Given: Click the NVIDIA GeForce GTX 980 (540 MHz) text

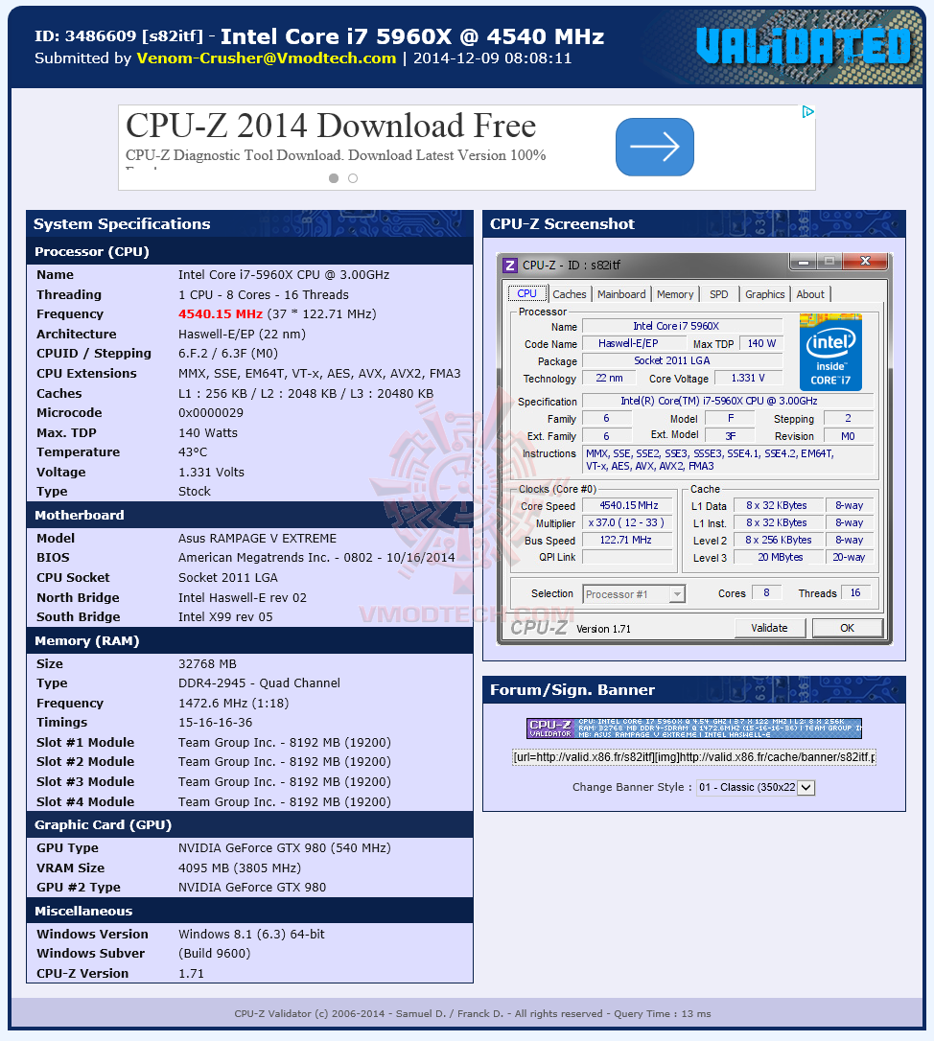Looking at the screenshot, I should 284,847.
